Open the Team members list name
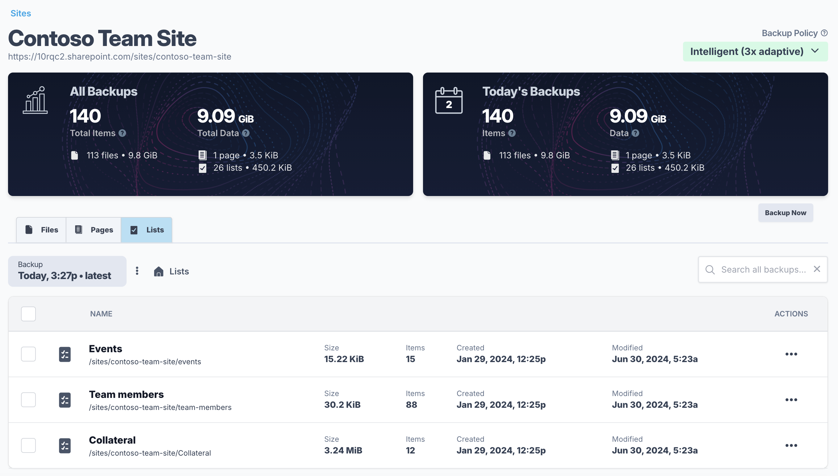Screen dimensions: 838x476 (126, 395)
